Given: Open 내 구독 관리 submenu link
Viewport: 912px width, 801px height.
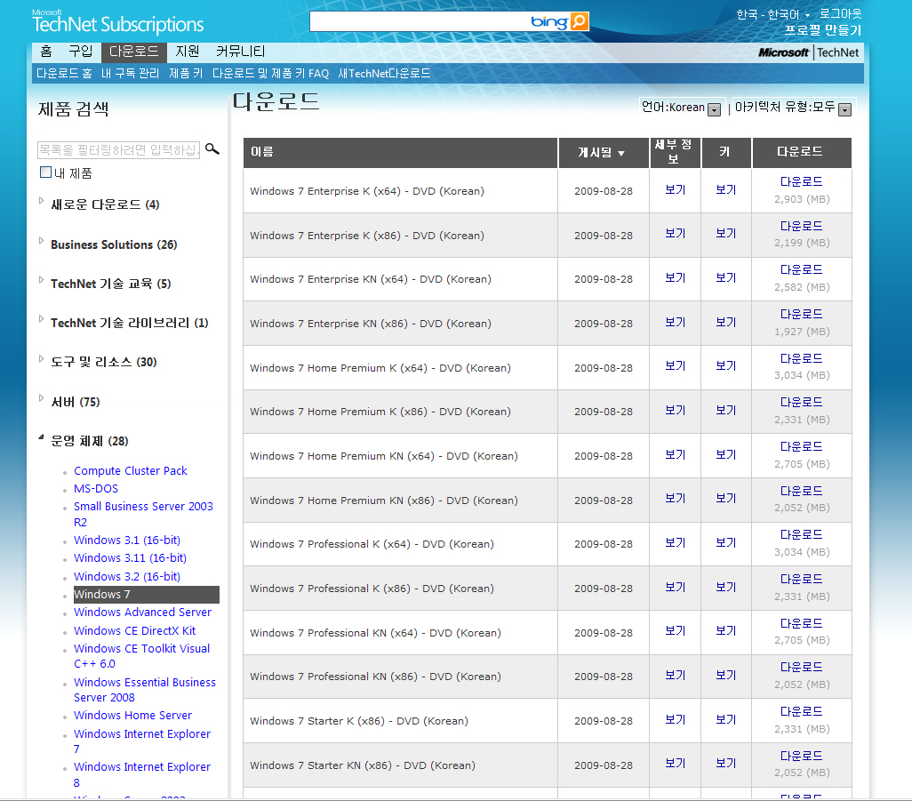Looking at the screenshot, I should pos(131,73).
